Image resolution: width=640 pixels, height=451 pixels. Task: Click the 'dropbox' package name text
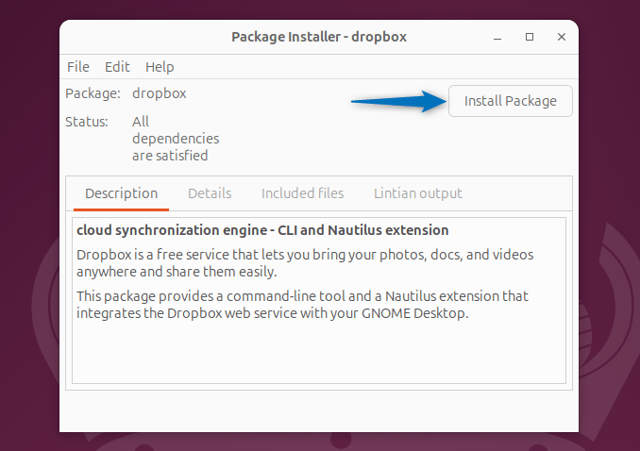pyautogui.click(x=160, y=93)
